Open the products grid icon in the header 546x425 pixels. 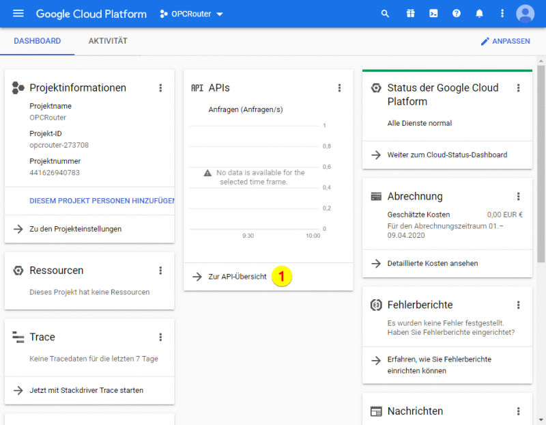[409, 13]
